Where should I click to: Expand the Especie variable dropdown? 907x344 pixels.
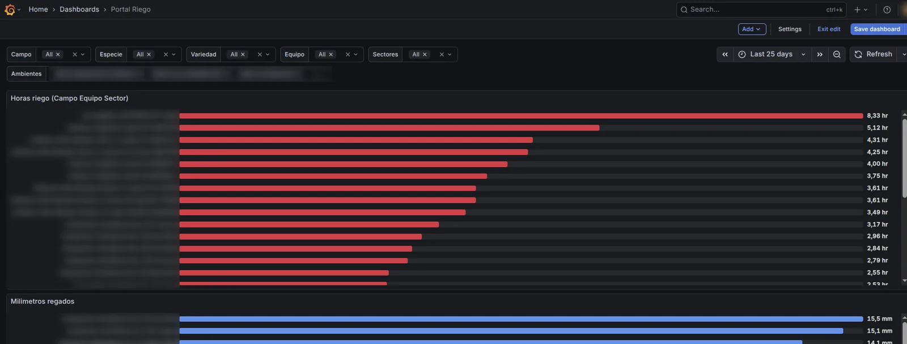point(173,54)
